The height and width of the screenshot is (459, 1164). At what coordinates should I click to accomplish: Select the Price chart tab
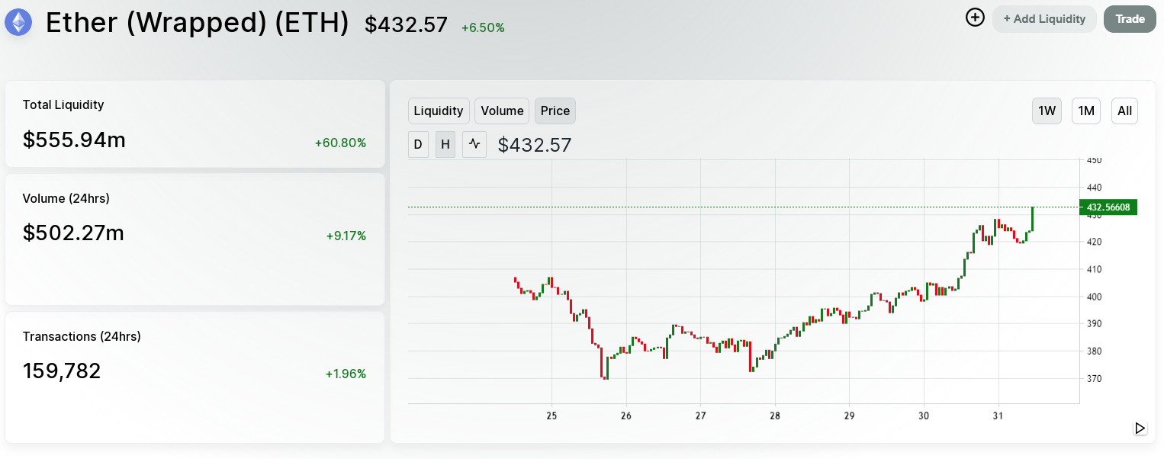555,111
